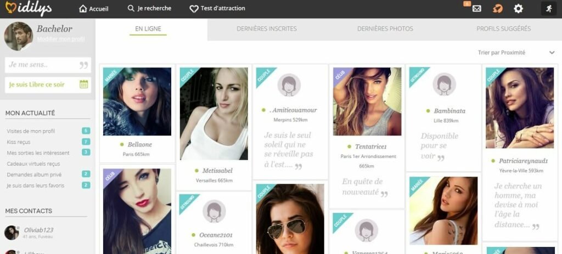This screenshot has width=562, height=254.
Task: Open 'Visites de mon profil' in sidebar
Action: [31, 131]
